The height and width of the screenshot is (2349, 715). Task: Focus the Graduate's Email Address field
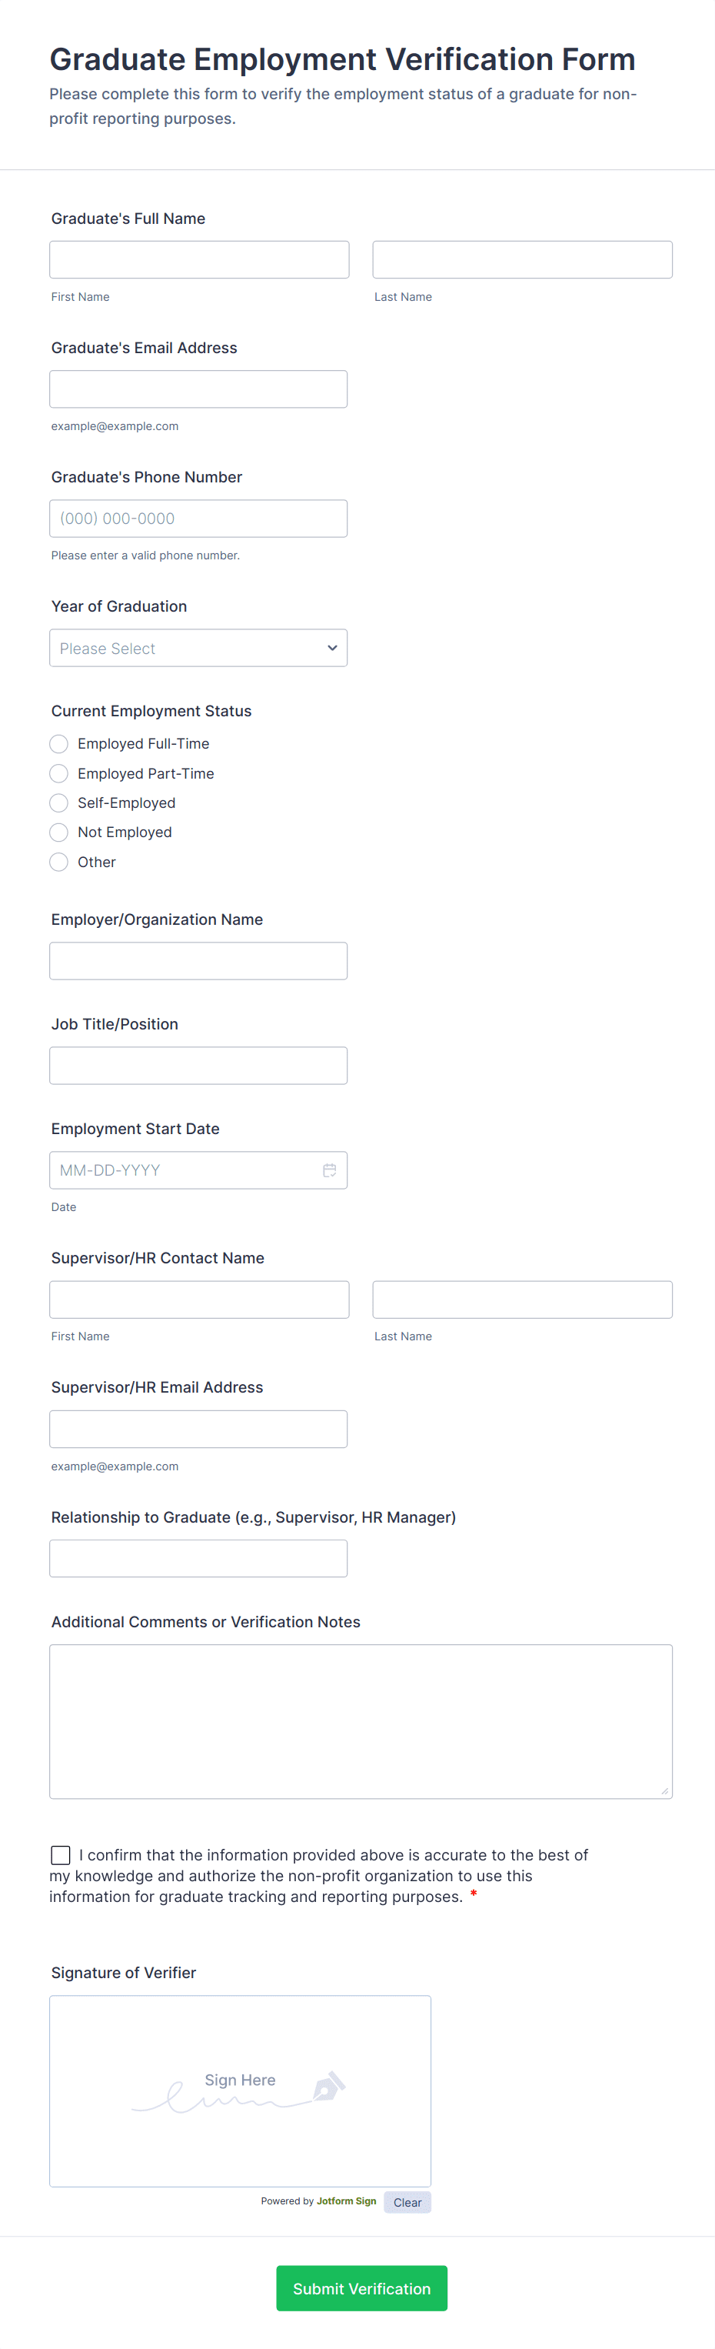click(198, 389)
